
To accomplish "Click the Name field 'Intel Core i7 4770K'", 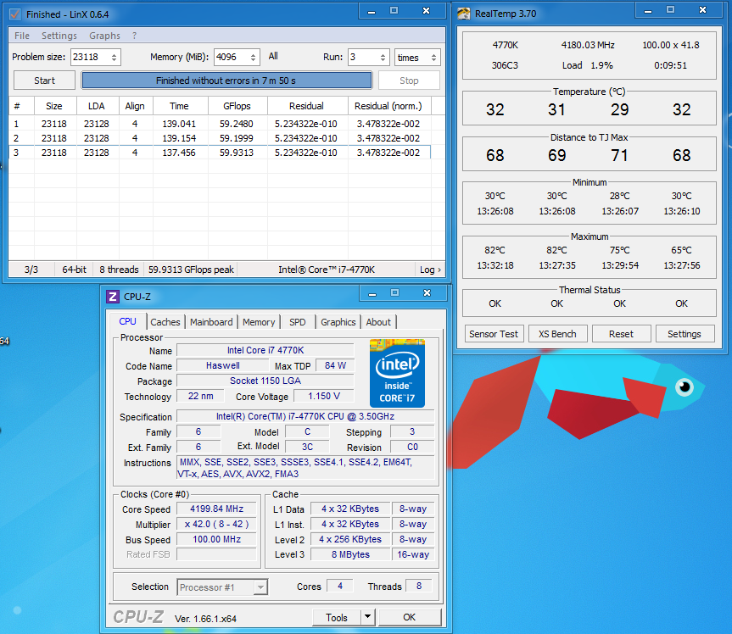I will [265, 350].
